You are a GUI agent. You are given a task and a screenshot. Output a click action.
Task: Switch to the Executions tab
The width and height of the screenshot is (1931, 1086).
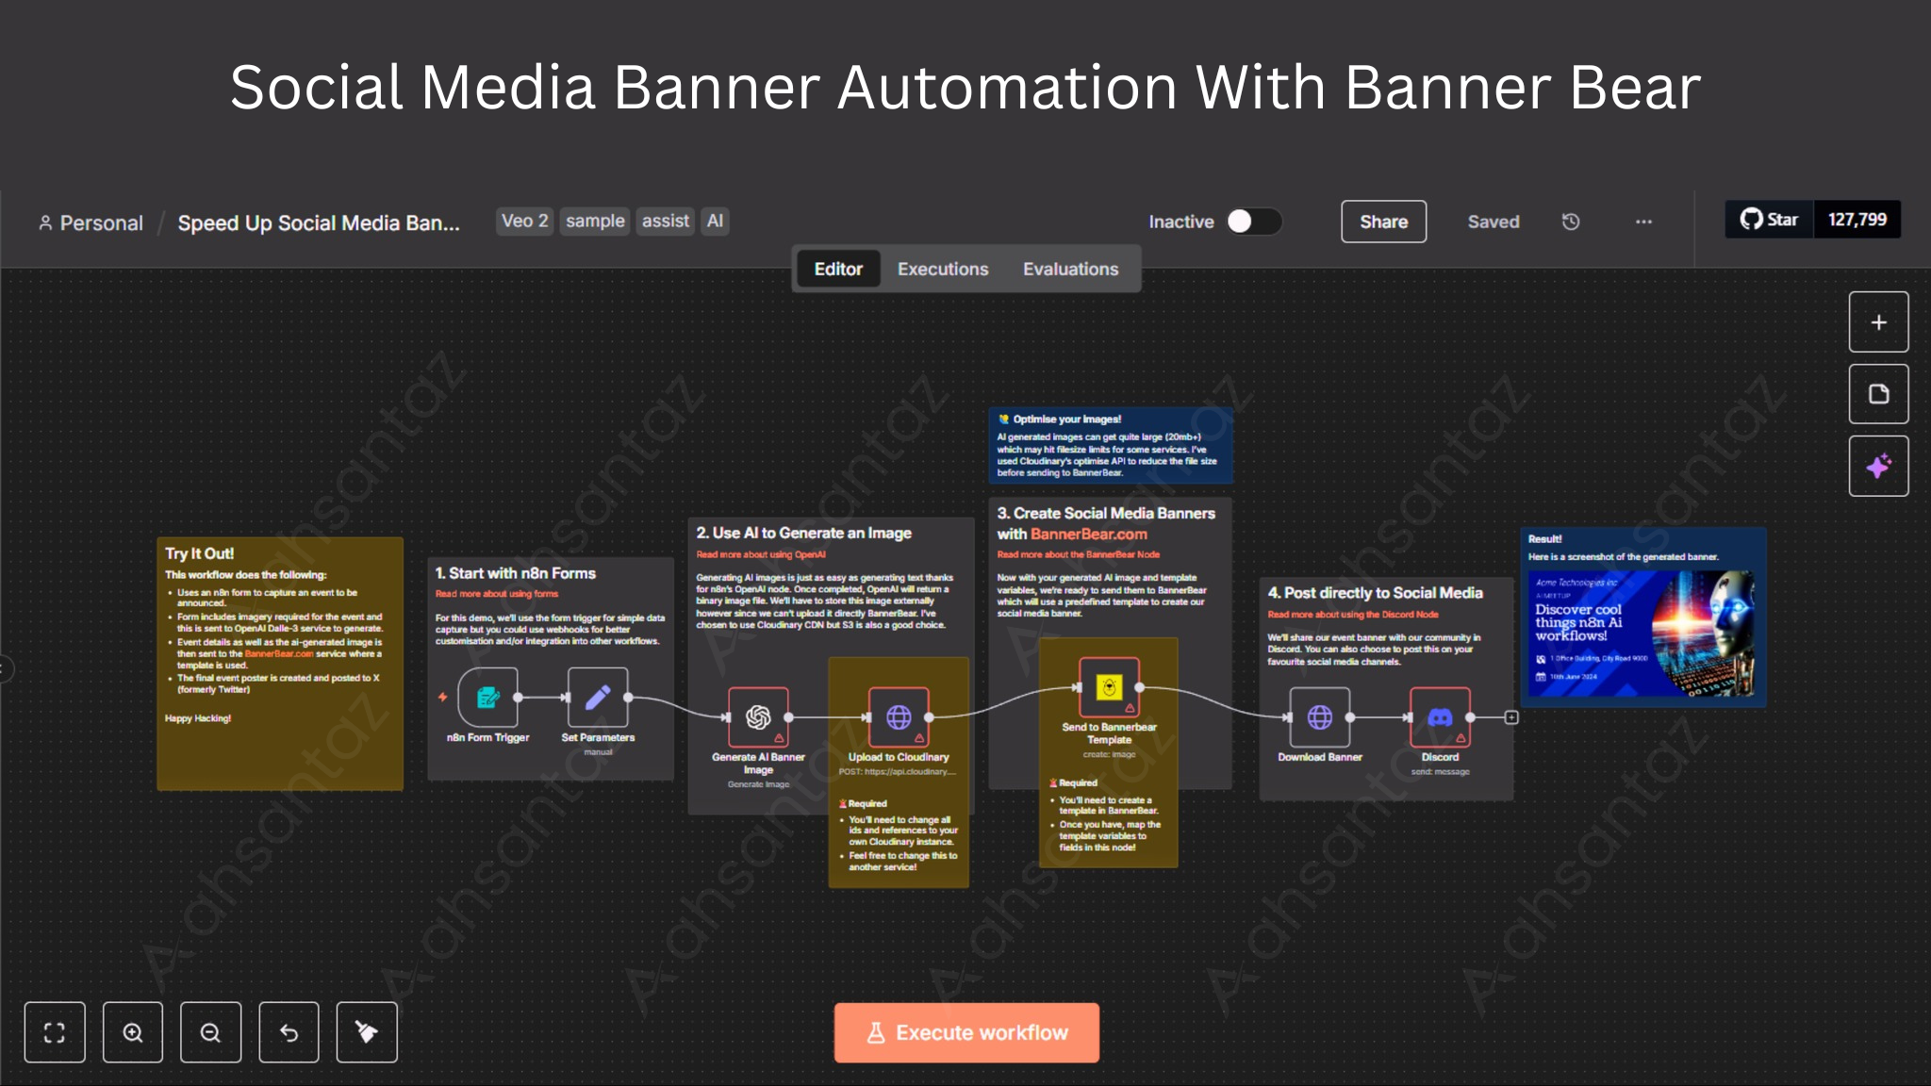pyautogui.click(x=943, y=270)
